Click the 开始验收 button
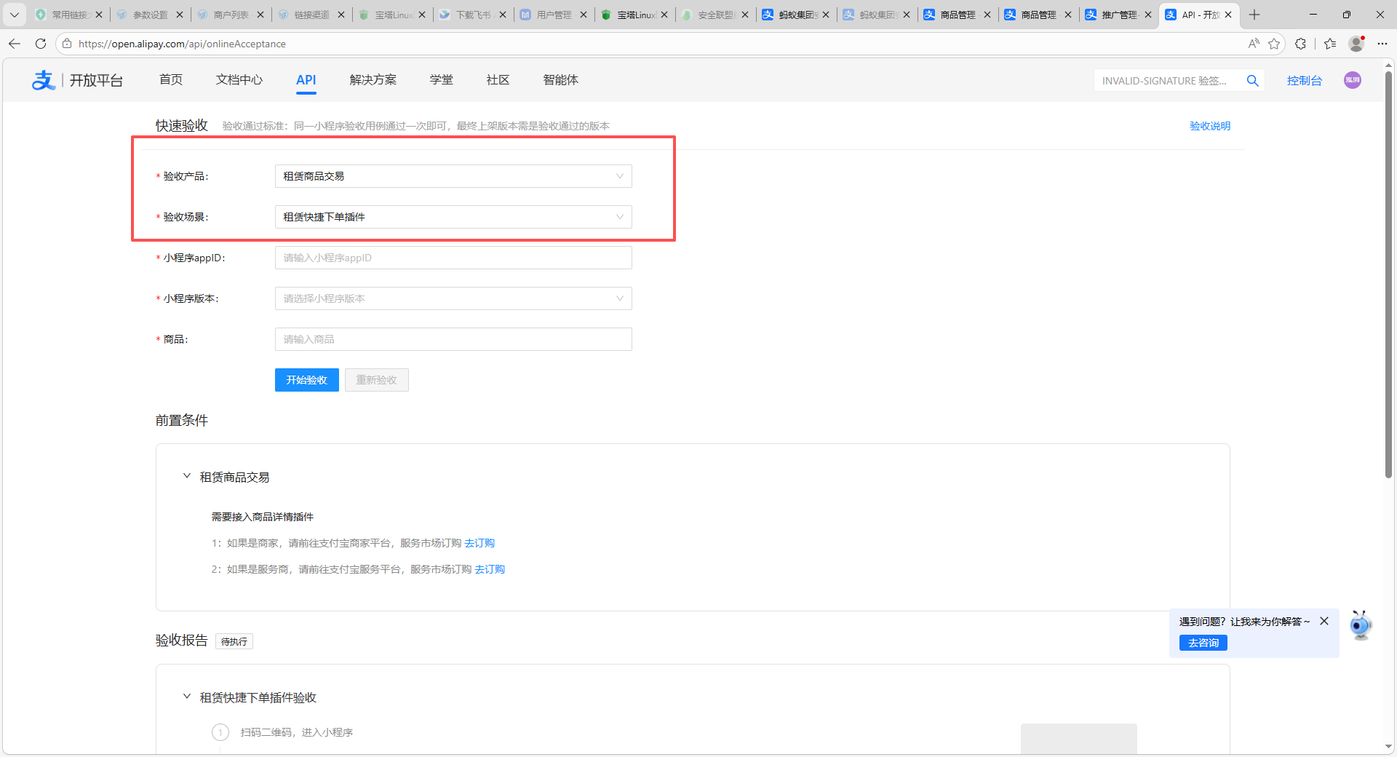Image resolution: width=1397 pixels, height=757 pixels. coord(306,380)
